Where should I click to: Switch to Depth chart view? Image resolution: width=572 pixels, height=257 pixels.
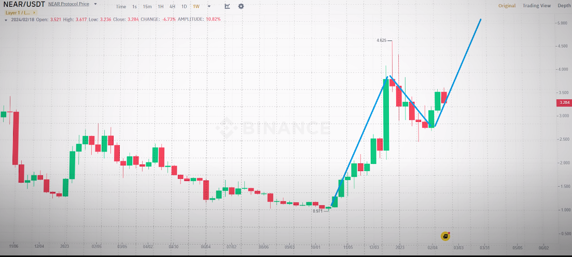[564, 6]
